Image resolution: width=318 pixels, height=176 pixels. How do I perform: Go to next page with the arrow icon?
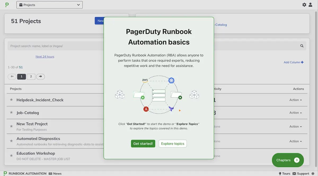tap(40, 76)
